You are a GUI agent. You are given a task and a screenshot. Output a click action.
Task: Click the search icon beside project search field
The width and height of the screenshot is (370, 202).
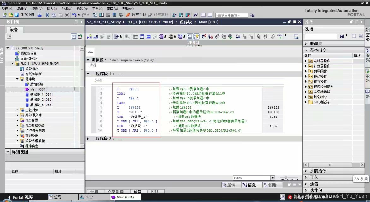[253, 15]
